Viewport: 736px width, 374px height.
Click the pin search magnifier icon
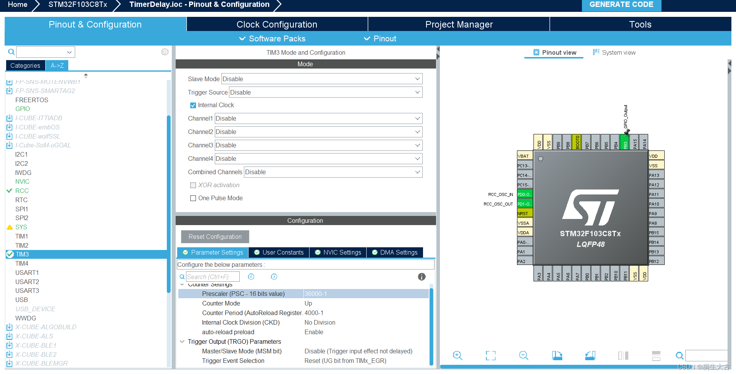[679, 356]
